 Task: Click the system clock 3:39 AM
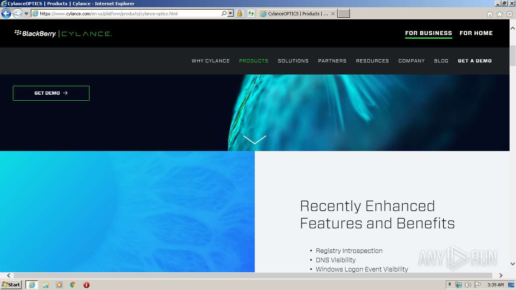point(495,285)
